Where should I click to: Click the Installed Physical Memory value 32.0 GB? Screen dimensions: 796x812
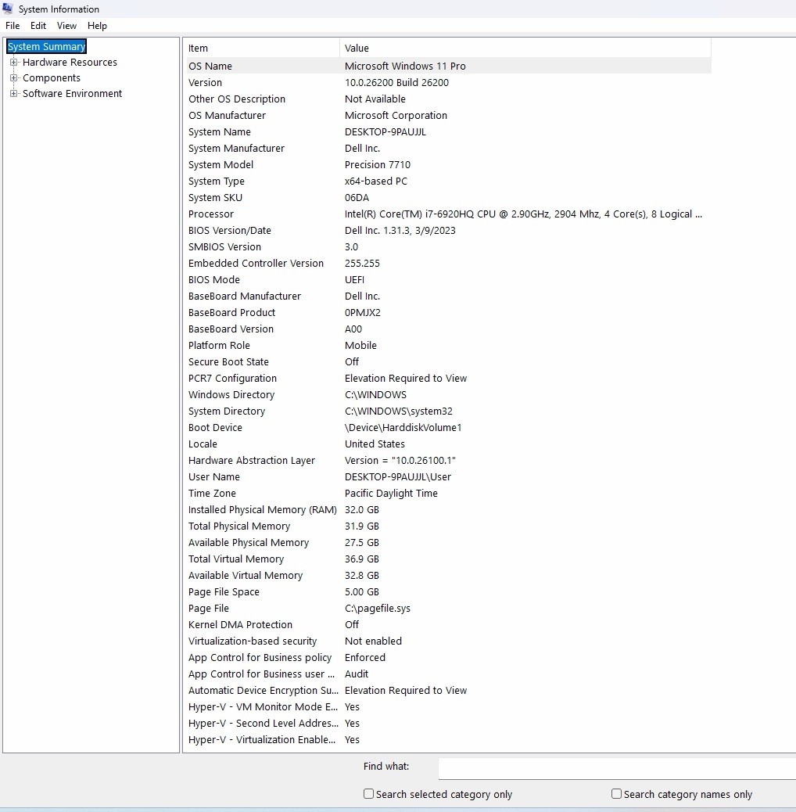click(362, 509)
